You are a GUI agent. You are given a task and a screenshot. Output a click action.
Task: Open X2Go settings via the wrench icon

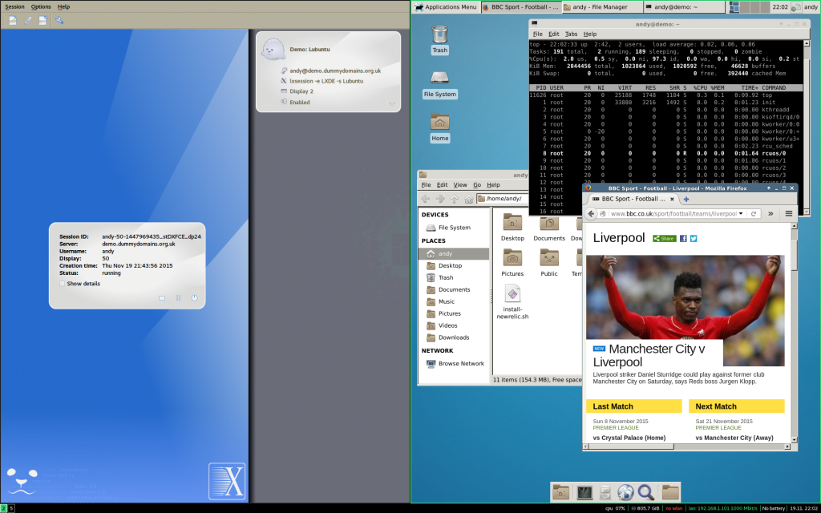(59, 20)
